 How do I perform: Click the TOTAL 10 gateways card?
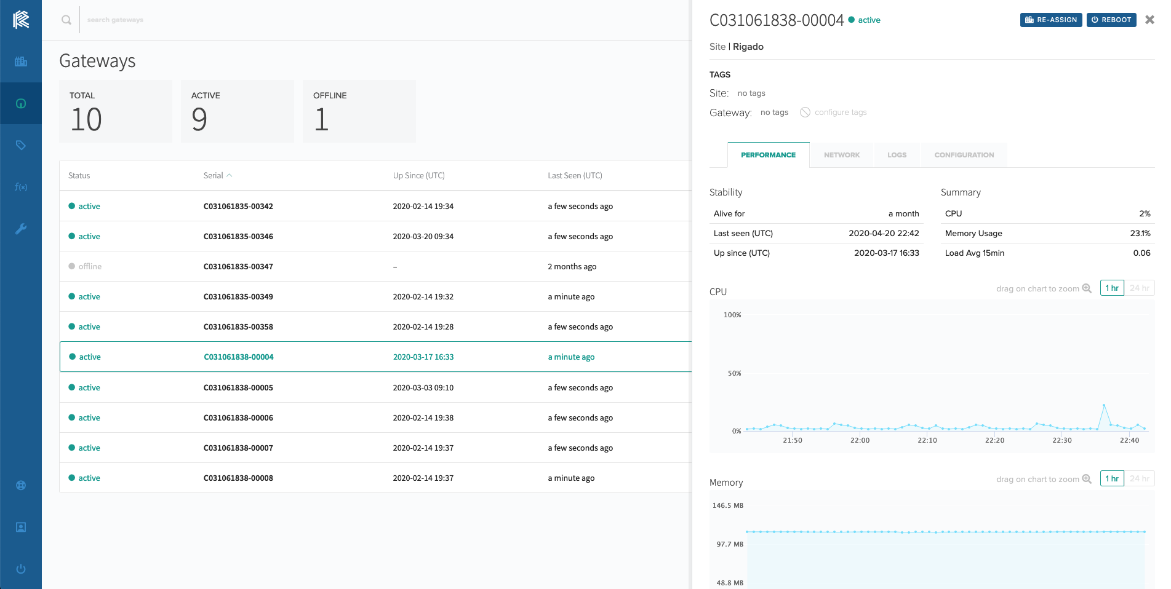click(116, 111)
